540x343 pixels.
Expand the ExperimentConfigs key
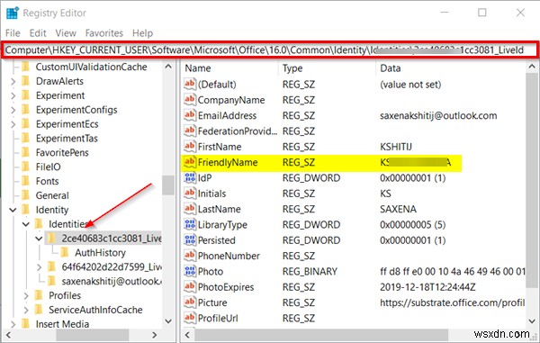[13, 110]
